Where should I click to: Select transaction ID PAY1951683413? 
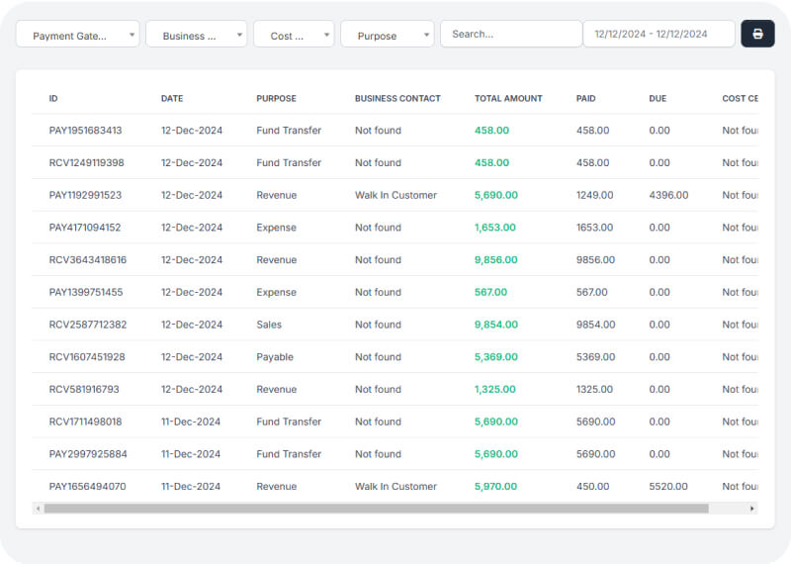point(86,131)
